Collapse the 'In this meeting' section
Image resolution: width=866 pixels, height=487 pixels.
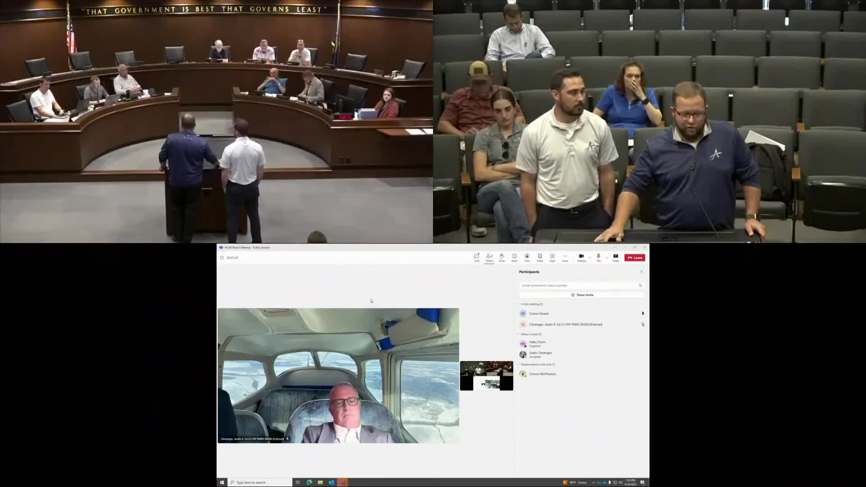pyautogui.click(x=518, y=304)
